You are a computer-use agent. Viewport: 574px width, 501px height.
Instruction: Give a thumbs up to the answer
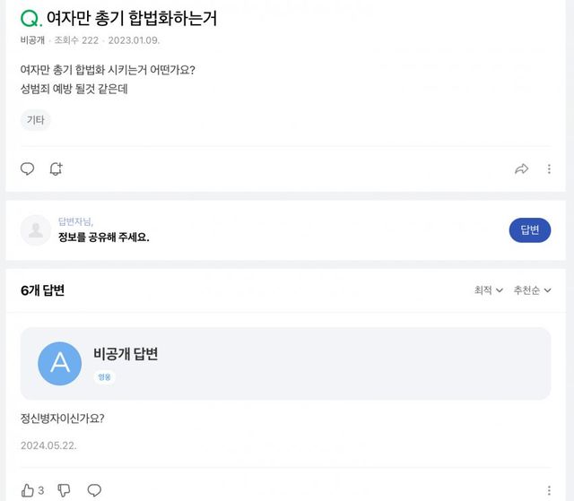coord(28,490)
